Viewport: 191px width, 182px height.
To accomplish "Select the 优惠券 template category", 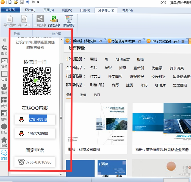I will (x=157, y=68).
